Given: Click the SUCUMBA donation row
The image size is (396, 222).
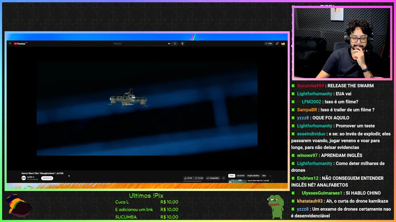Looking at the screenshot, I should click(147, 217).
